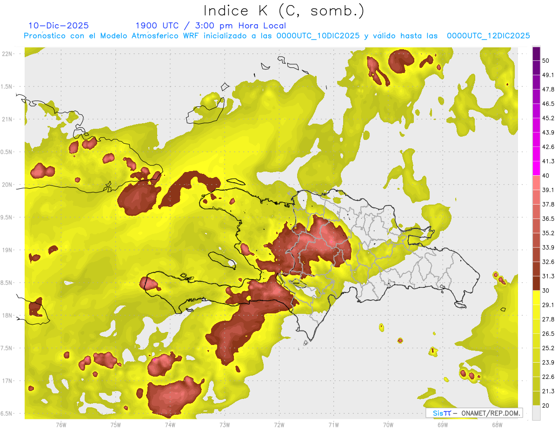Click the '73W' longitude label
Image resolution: width=558 pixels, height=431 pixels.
coord(225,424)
